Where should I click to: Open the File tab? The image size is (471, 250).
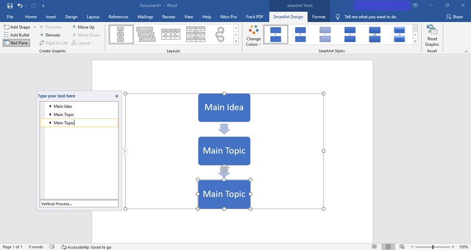point(10,17)
